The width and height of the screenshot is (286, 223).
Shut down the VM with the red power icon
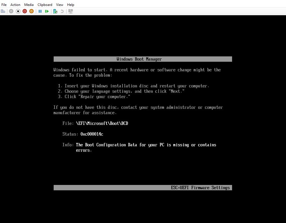(25, 11)
